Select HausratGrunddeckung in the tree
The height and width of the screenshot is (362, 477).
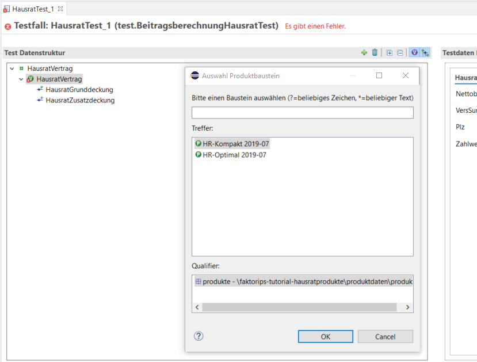79,90
